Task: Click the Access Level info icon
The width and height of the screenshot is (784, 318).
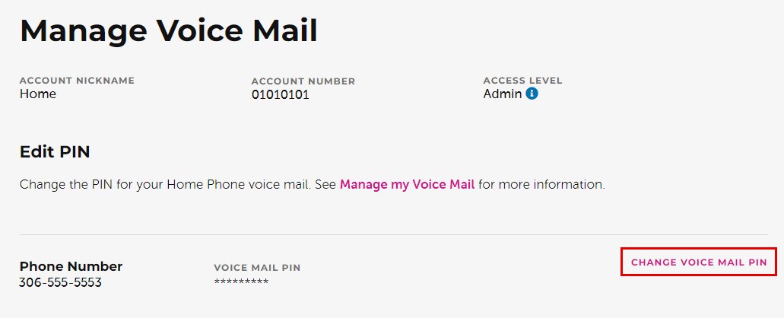Action: pyautogui.click(x=532, y=94)
